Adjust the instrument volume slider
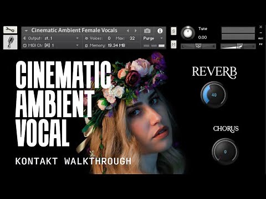 tap(238, 46)
